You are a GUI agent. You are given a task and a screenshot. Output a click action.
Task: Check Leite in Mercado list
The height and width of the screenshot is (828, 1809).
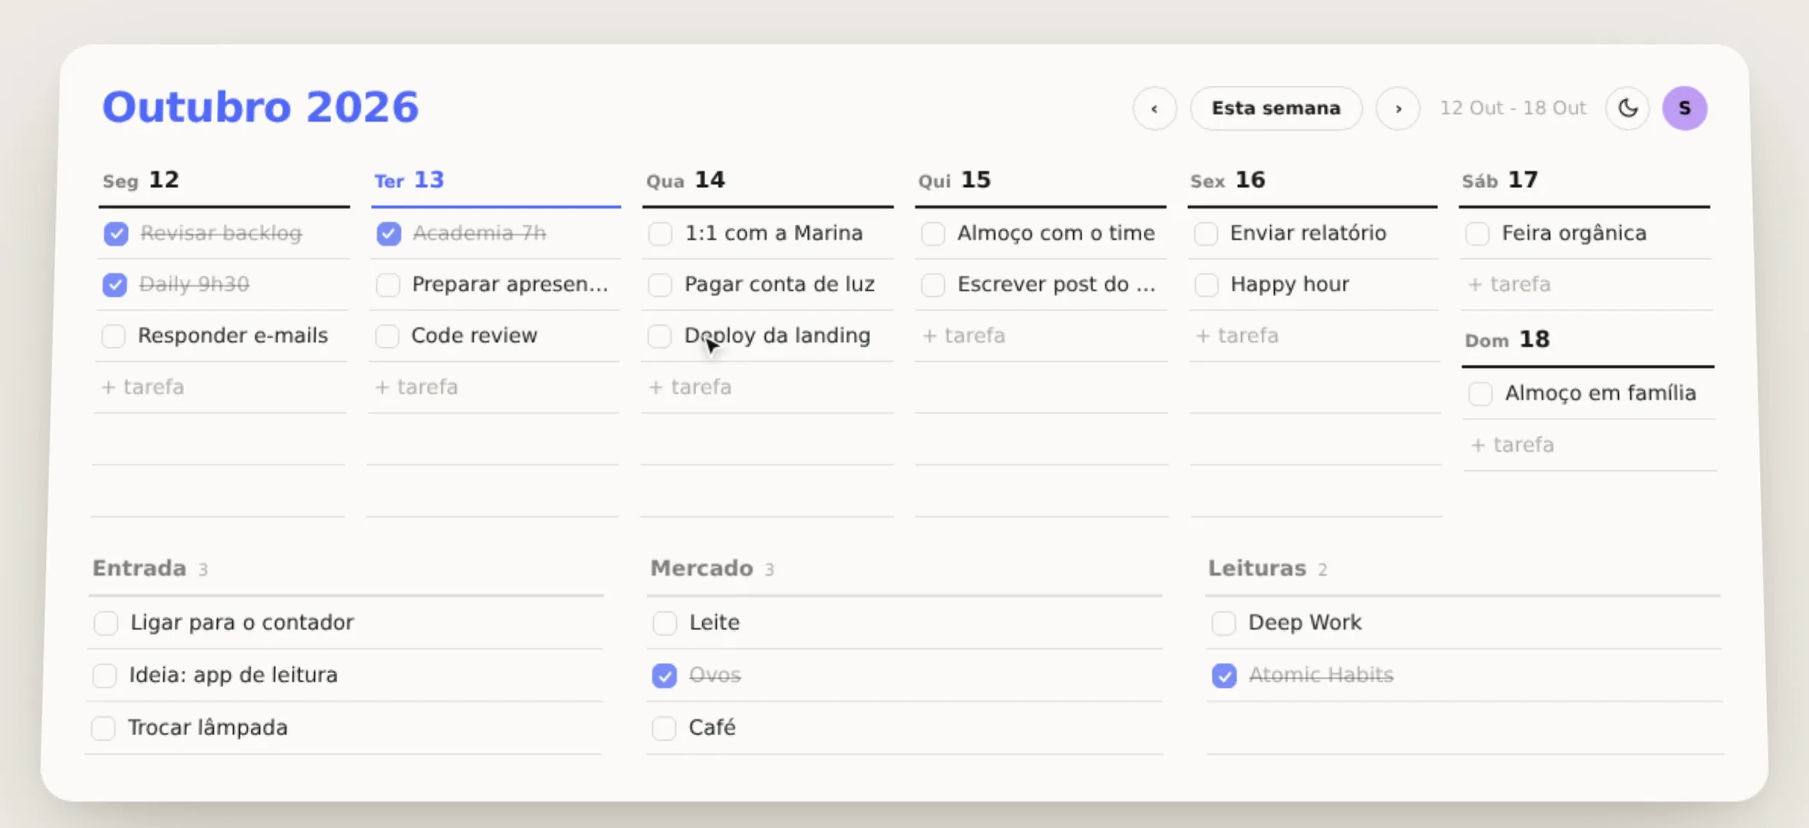[x=665, y=623]
